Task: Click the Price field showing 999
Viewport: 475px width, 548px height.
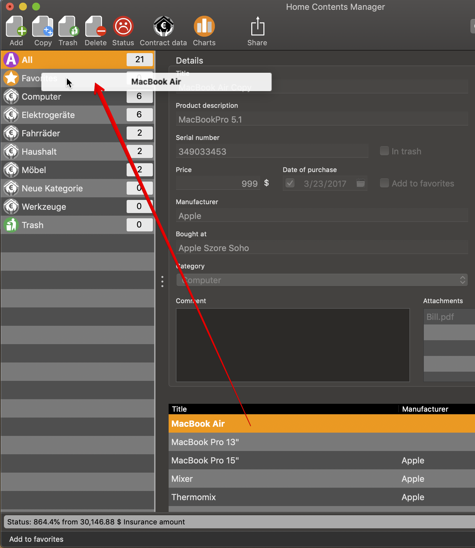Action: click(x=218, y=184)
